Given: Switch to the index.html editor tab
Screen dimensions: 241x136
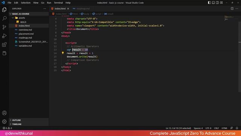Looking at the screenshot, I should click(60, 9).
